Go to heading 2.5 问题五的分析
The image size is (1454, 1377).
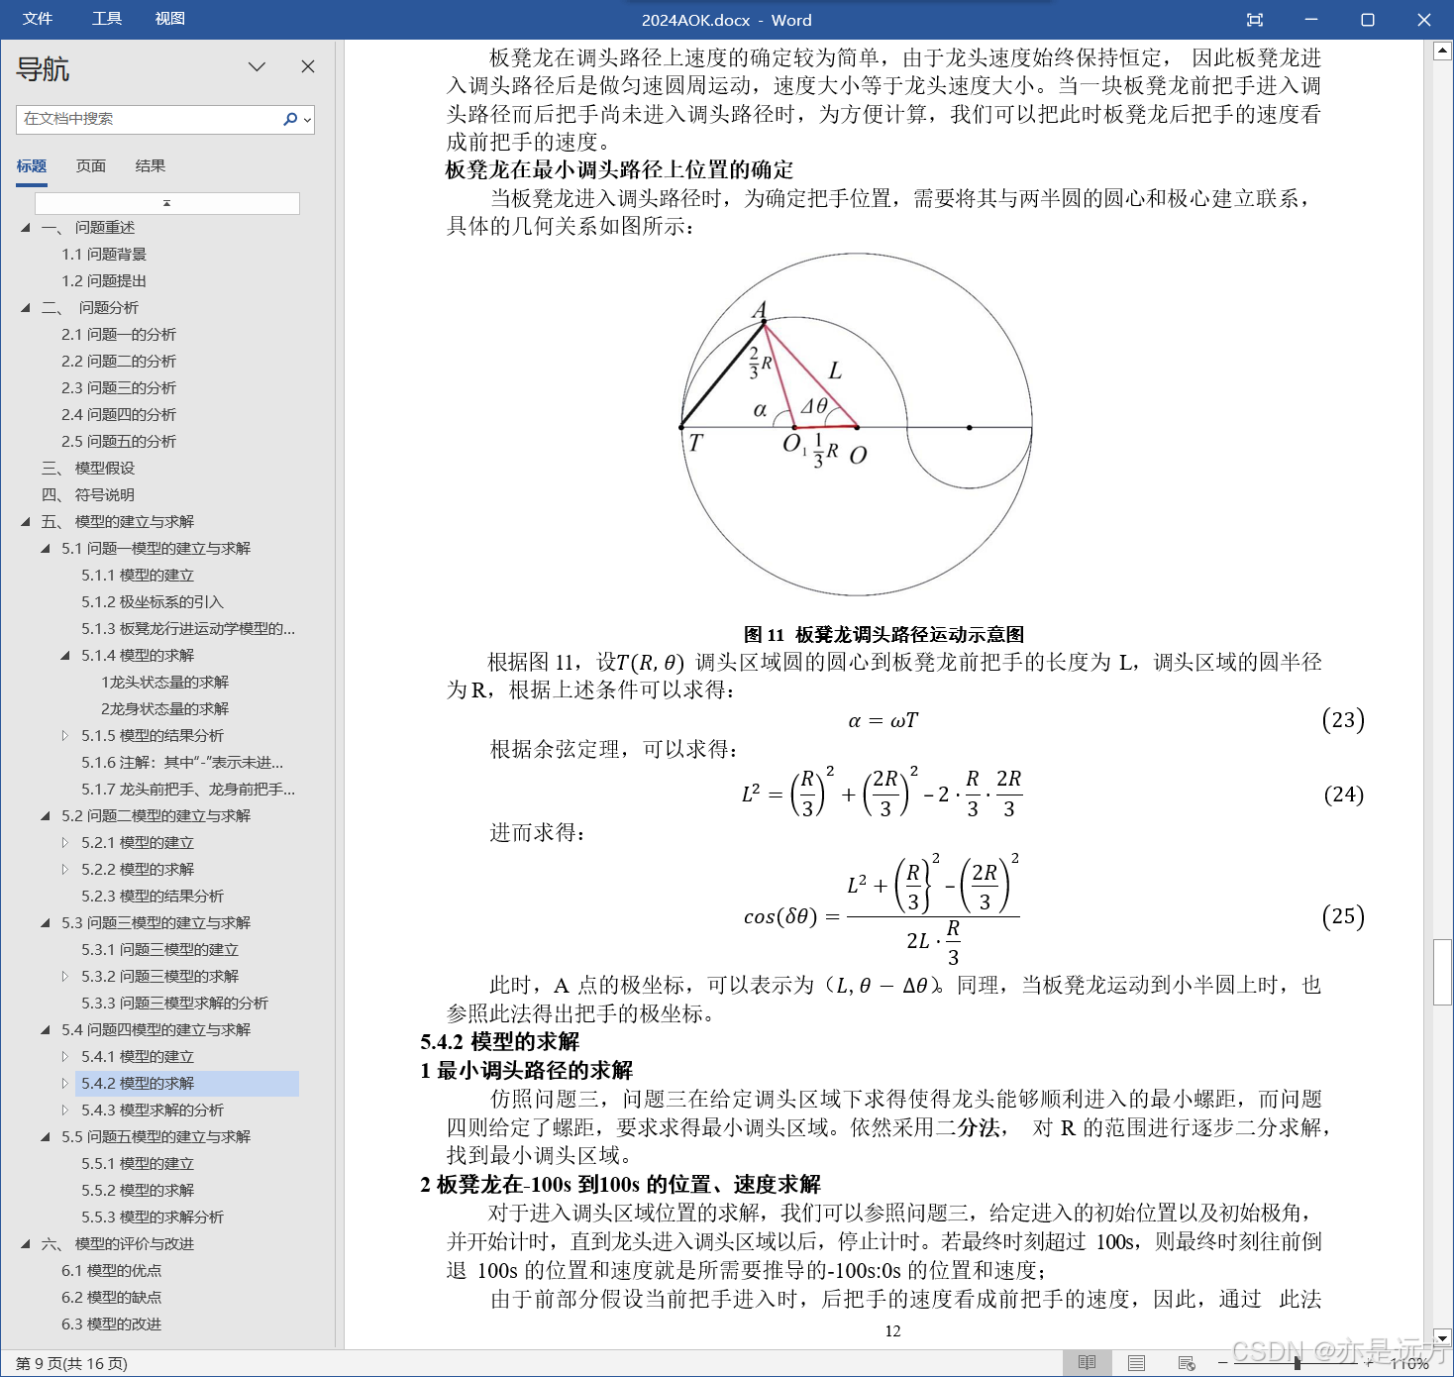pos(119,442)
